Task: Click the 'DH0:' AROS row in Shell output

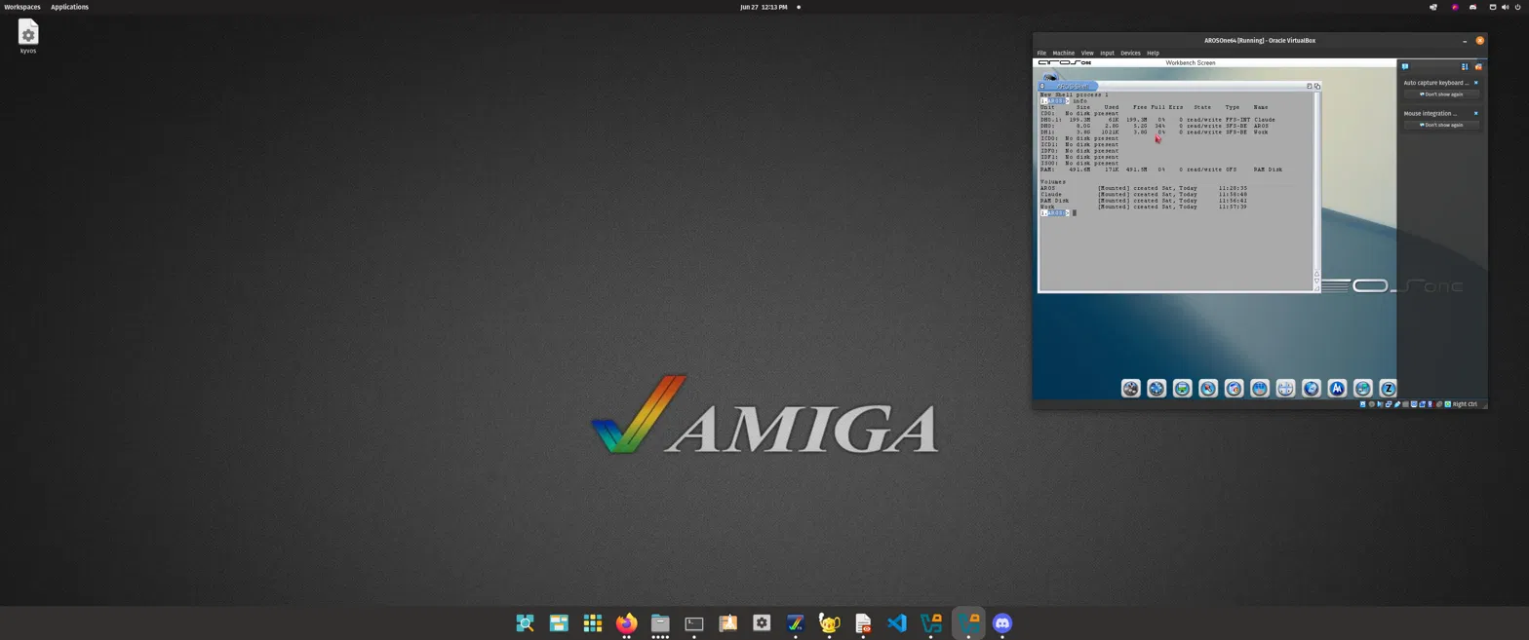Action: click(x=1155, y=126)
